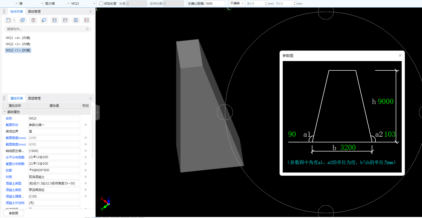Click the 长度 input field

(137, 3)
